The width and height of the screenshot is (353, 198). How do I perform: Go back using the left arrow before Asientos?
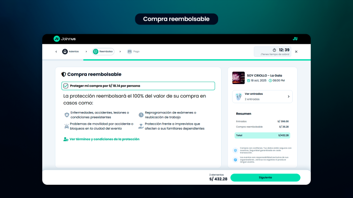point(56,51)
